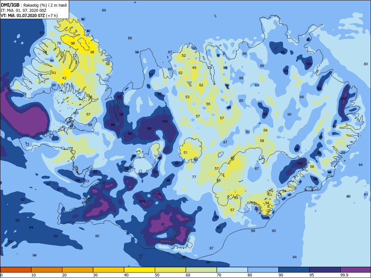The image size is (371, 278).
Task: Select the dark blue 90–95 legend swatch
Action: [x=294, y=270]
